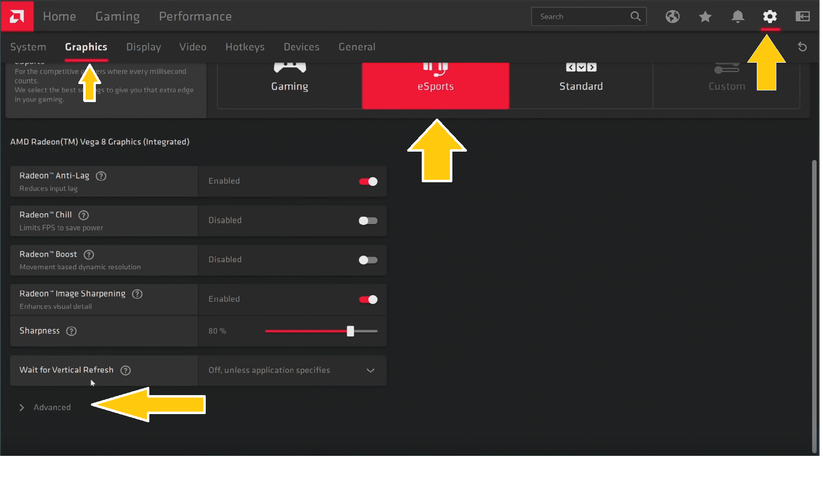Click the exit icon in top right corner
The height and width of the screenshot is (486, 823).
click(803, 17)
